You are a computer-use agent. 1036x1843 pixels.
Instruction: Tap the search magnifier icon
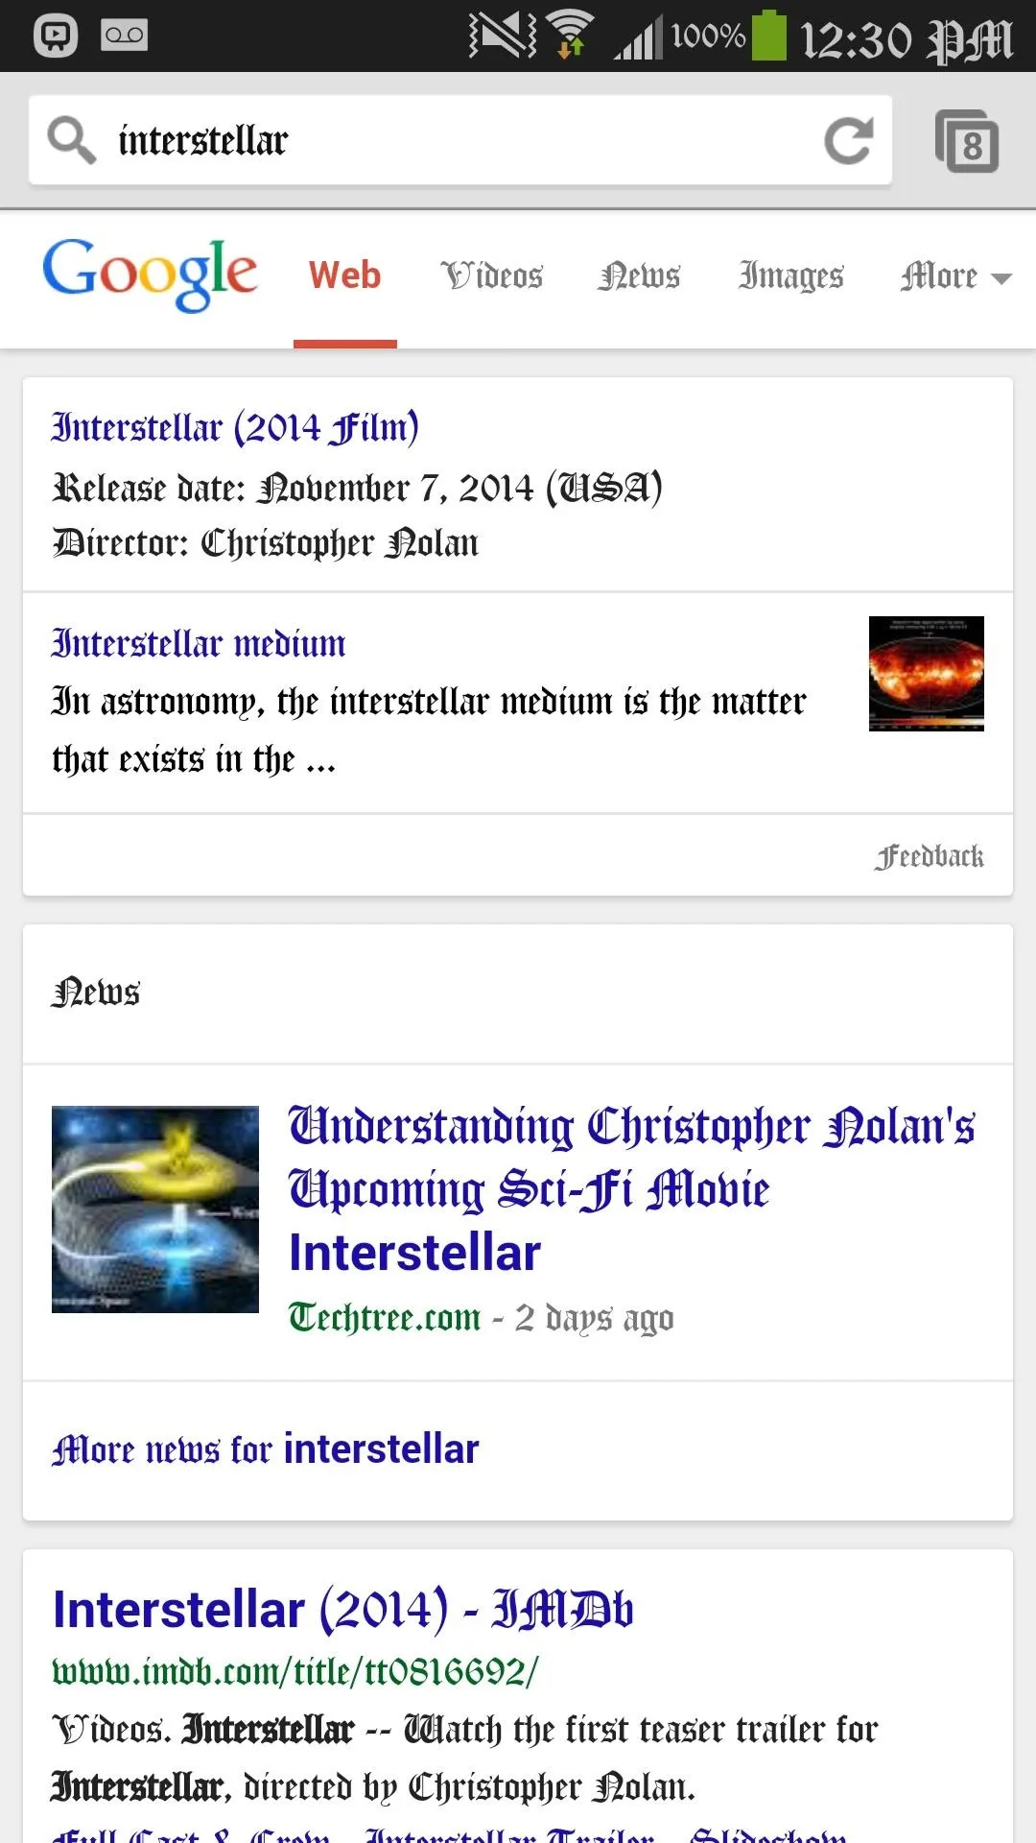click(72, 140)
